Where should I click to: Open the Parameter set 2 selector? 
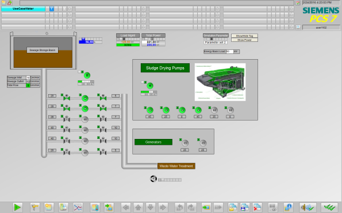tap(216, 42)
